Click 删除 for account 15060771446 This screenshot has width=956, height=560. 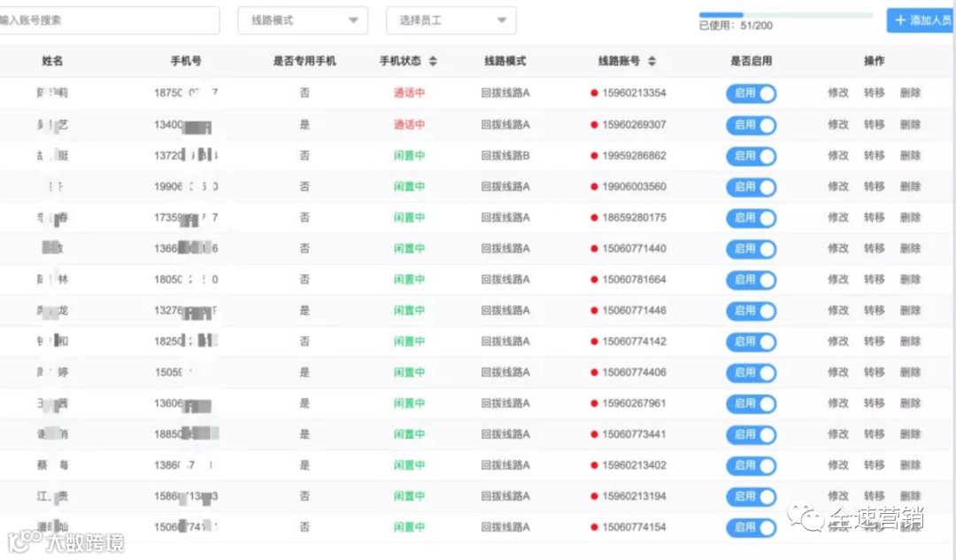tap(910, 310)
